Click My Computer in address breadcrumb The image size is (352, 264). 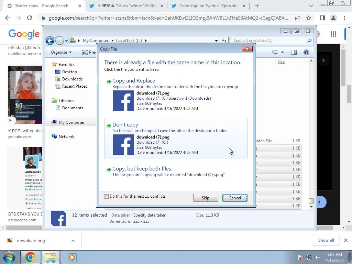[96, 41]
